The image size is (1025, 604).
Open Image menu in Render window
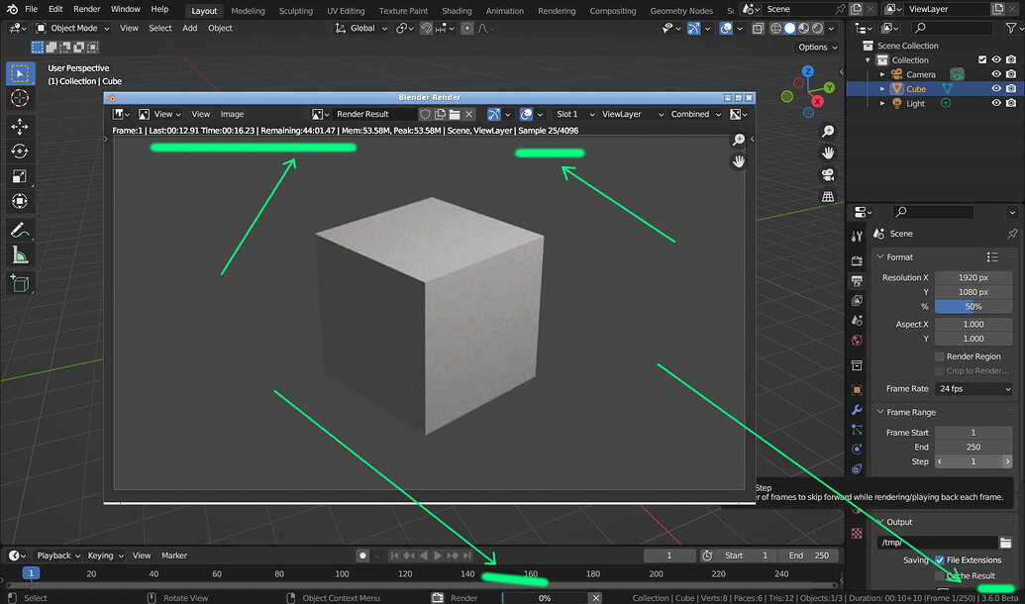coord(232,115)
